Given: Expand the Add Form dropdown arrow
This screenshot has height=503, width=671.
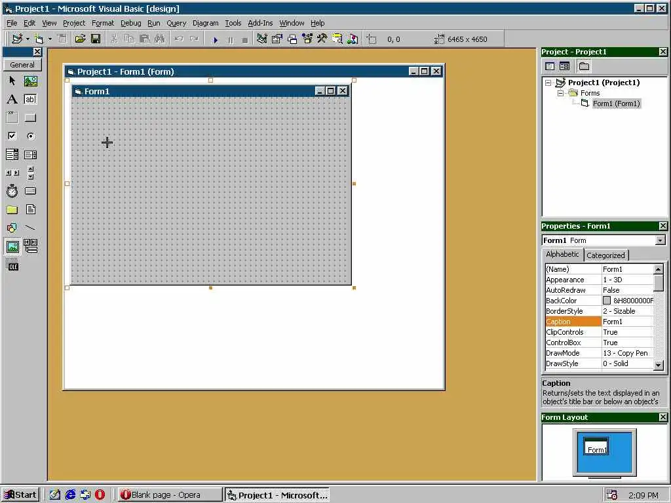Looking at the screenshot, I should click(50, 39).
